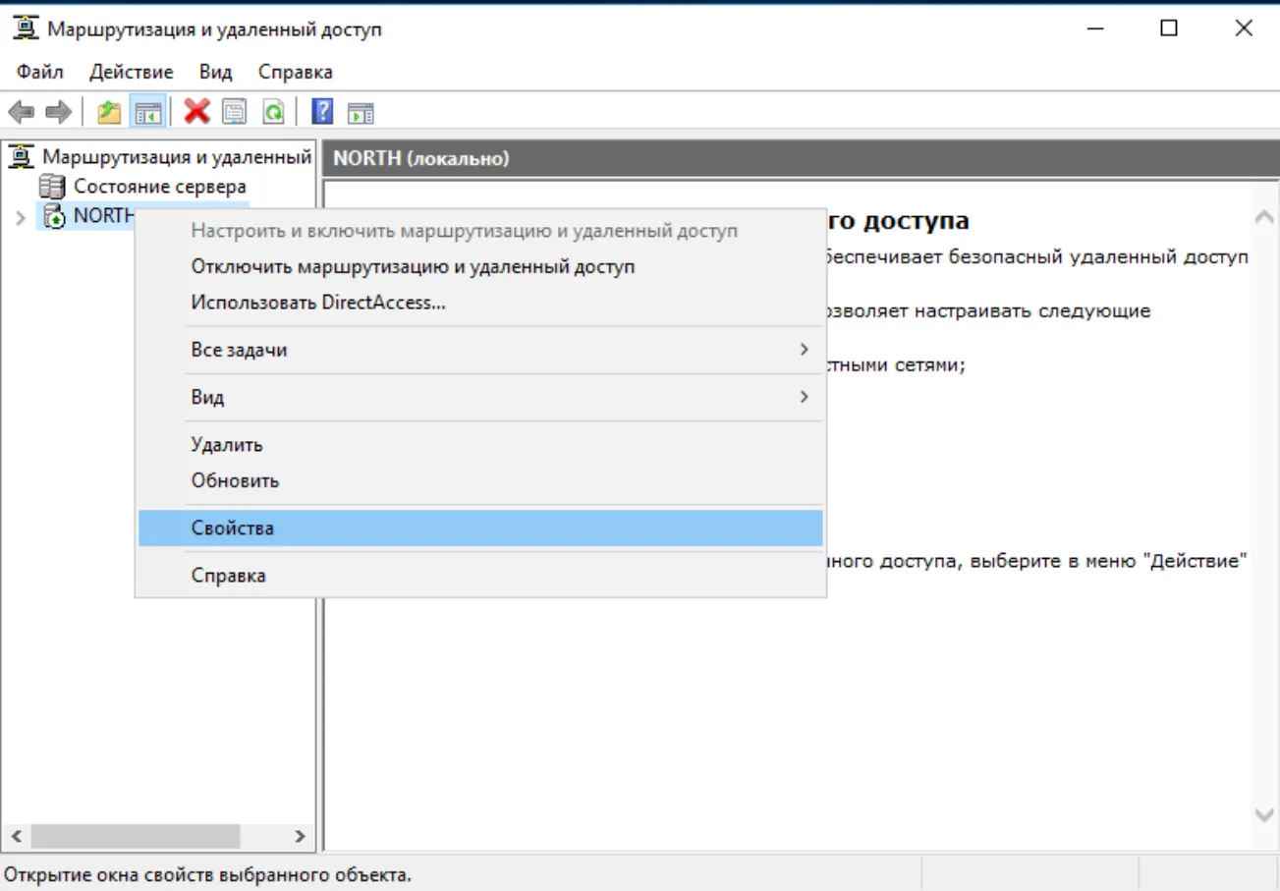The image size is (1280, 891).
Task: Click the server status icon in tree
Action: click(x=50, y=186)
